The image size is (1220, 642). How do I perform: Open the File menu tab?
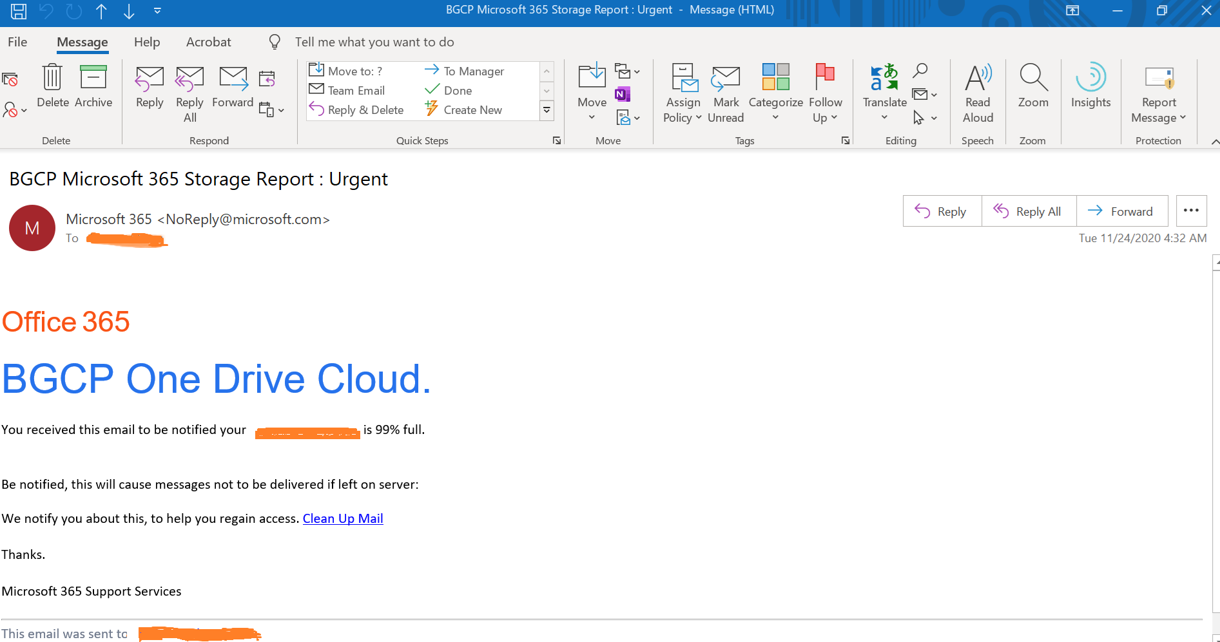(x=17, y=42)
